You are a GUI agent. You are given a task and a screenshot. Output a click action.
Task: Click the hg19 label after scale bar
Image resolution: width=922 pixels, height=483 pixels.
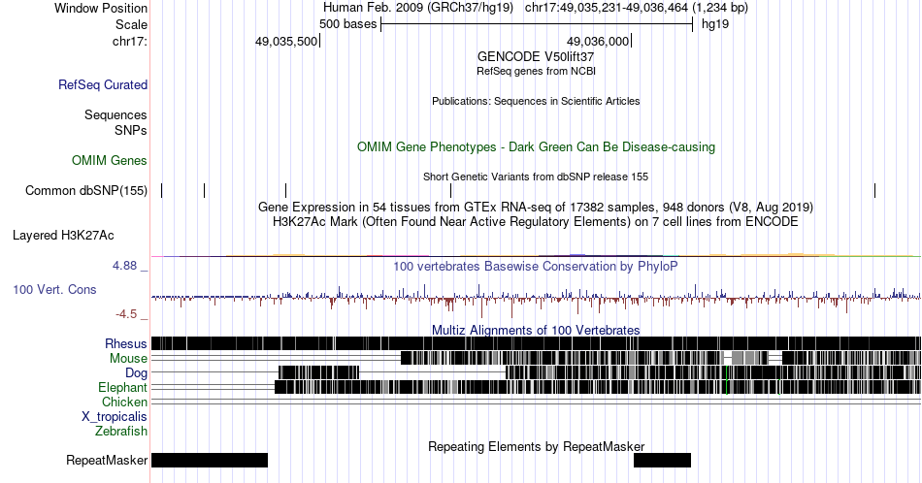(715, 24)
